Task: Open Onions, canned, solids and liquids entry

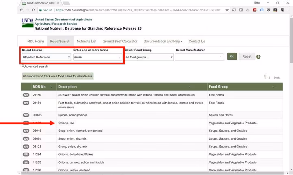Action: (x=81, y=162)
